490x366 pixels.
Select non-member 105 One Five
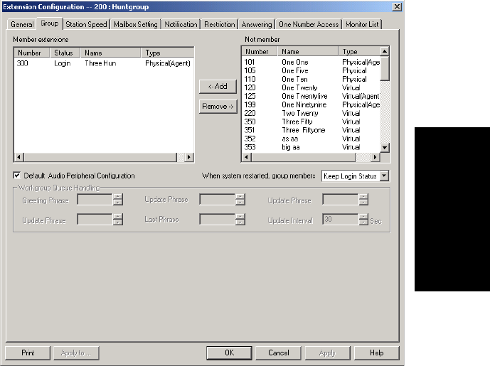[311, 70]
